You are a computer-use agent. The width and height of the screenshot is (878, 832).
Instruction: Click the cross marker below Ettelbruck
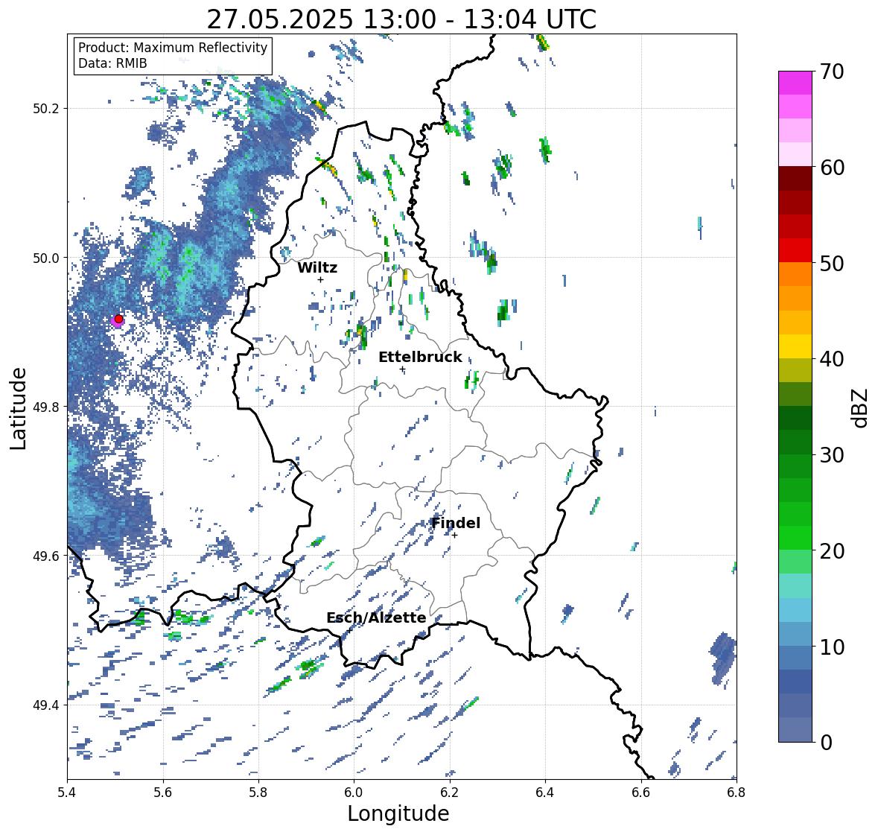click(402, 369)
